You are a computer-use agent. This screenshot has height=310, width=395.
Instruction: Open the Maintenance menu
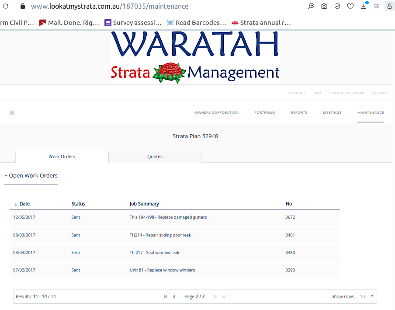coord(371,113)
